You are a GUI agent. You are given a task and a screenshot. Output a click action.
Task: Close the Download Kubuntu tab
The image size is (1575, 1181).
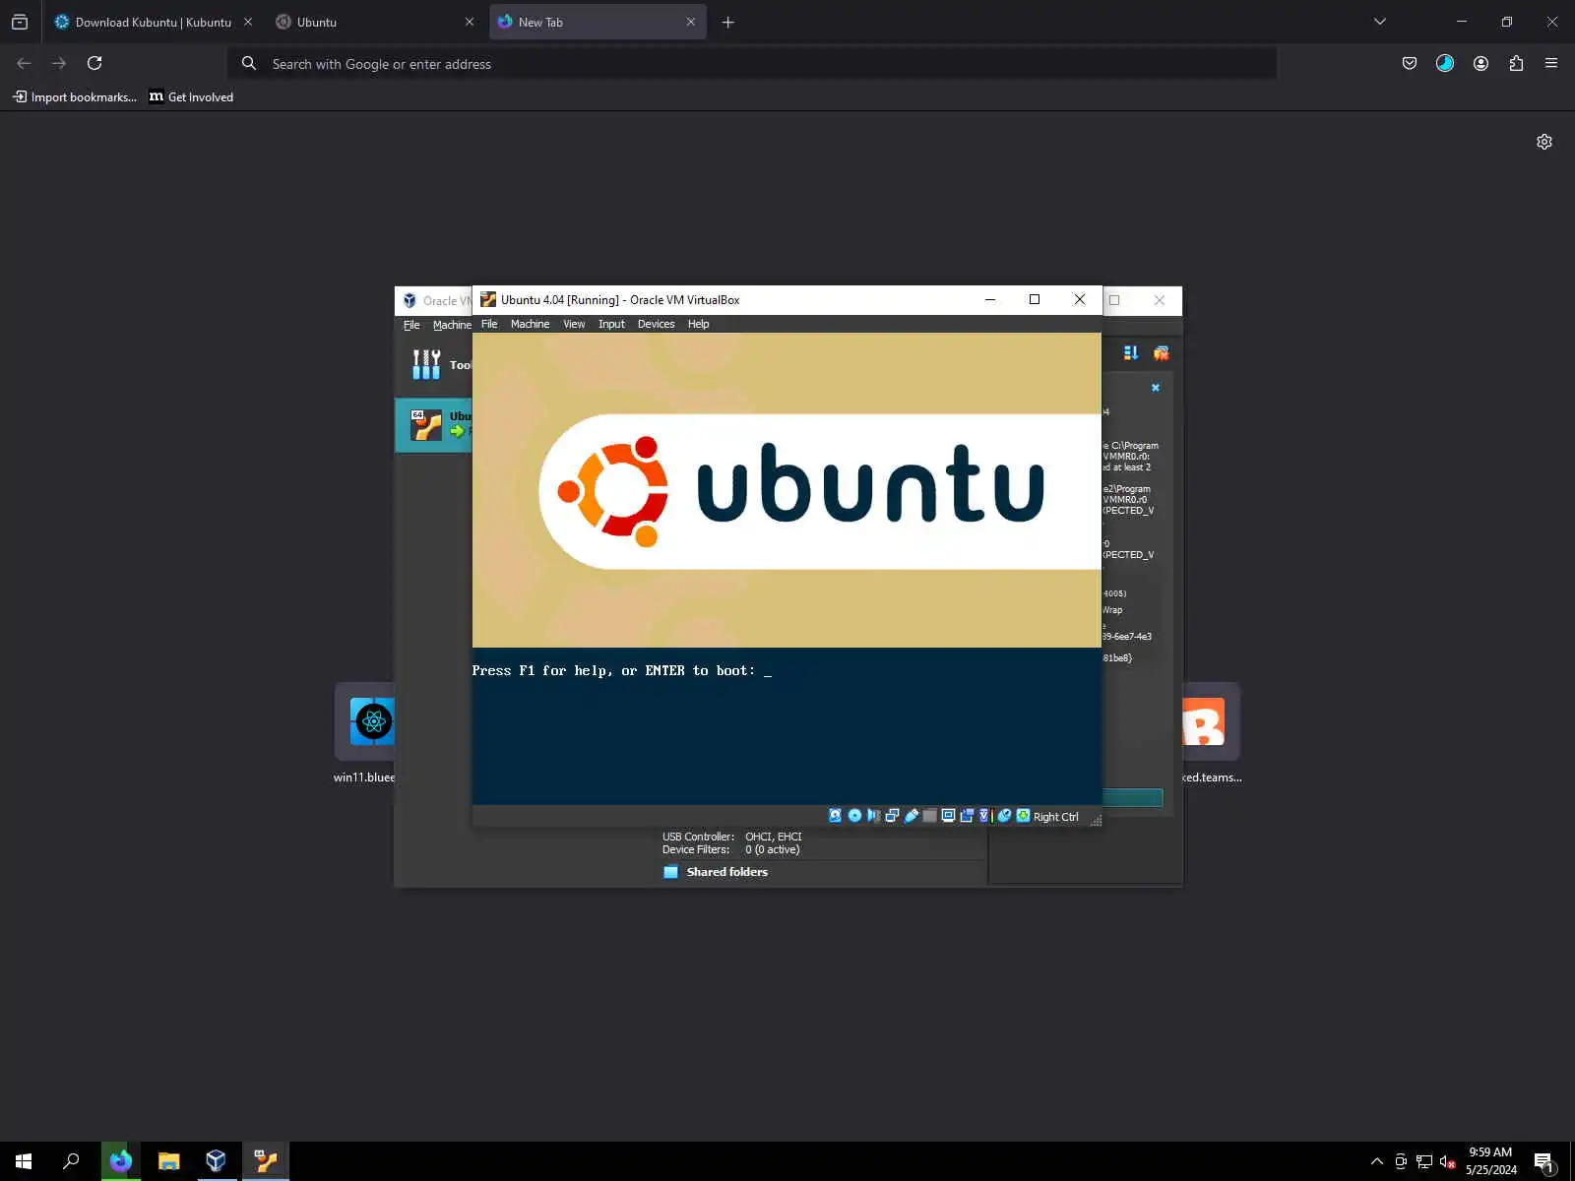pos(247,22)
